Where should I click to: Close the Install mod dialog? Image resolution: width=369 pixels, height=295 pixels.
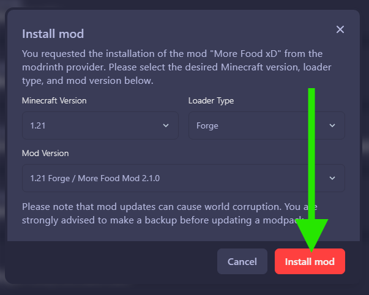click(340, 29)
